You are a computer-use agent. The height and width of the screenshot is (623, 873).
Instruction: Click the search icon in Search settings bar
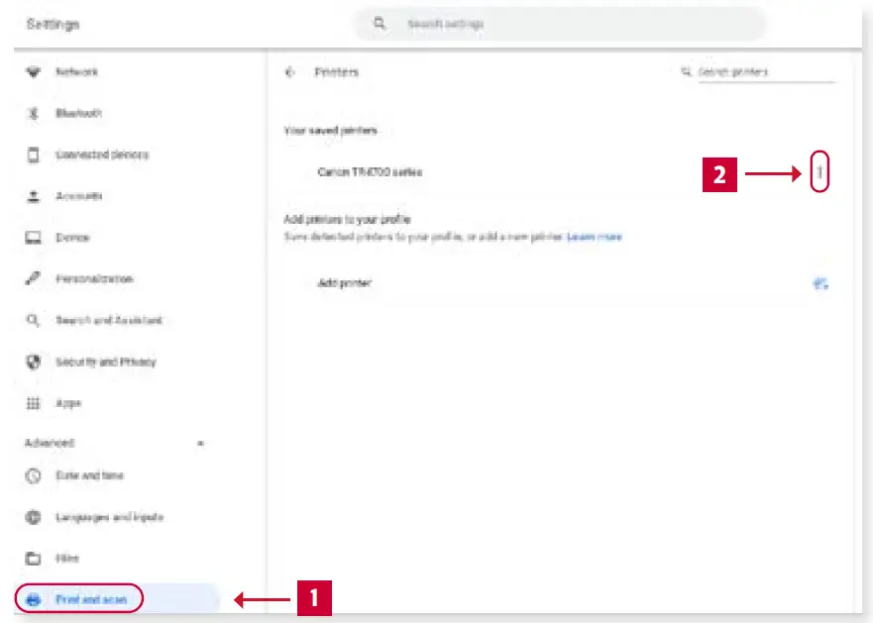pyautogui.click(x=380, y=24)
